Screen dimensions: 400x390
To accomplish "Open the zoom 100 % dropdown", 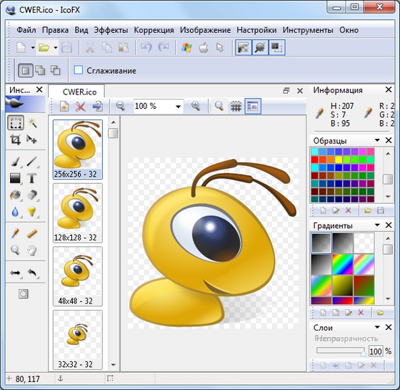I will click(x=179, y=107).
